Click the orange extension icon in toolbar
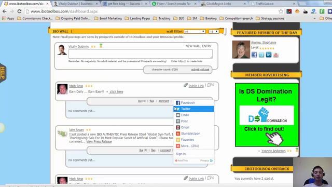 pos(297,11)
